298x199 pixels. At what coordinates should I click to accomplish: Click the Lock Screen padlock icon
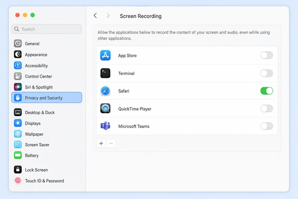coord(18,170)
